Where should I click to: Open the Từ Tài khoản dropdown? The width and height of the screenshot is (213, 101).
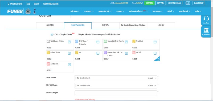116,78
